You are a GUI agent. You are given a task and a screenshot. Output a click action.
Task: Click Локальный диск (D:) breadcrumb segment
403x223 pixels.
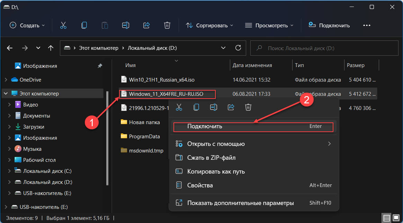point(152,48)
